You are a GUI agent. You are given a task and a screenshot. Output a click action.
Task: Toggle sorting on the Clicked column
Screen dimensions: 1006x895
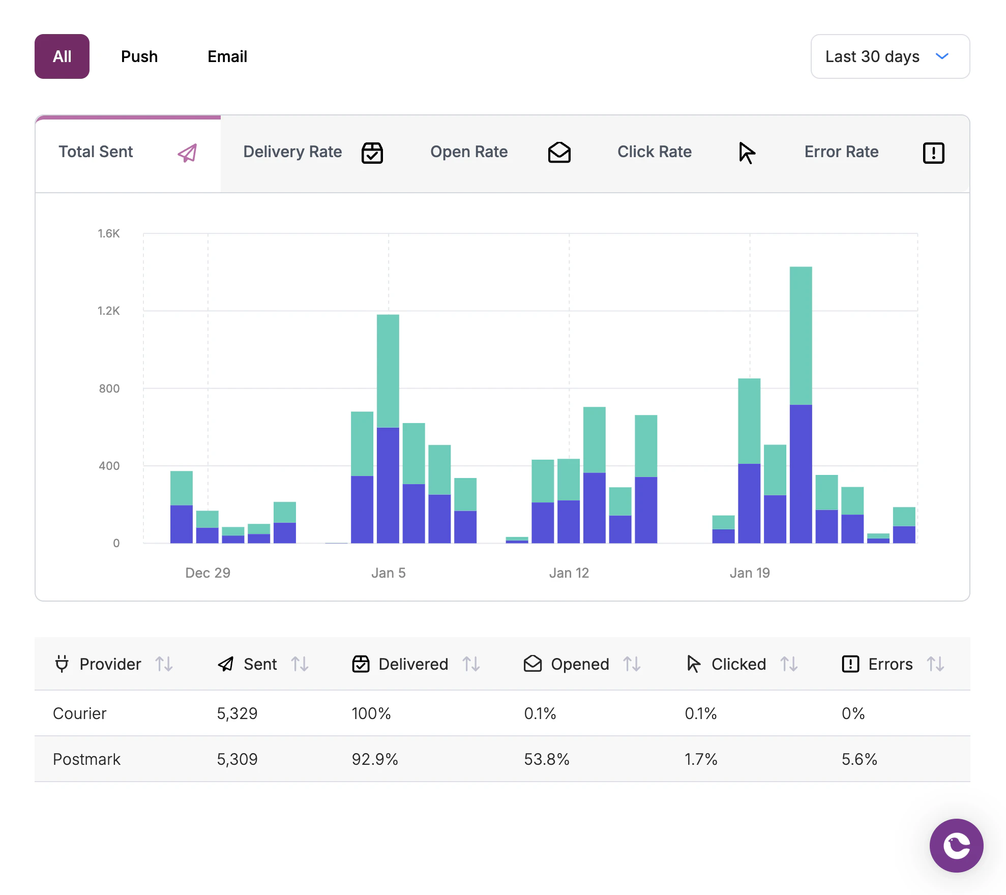click(788, 664)
